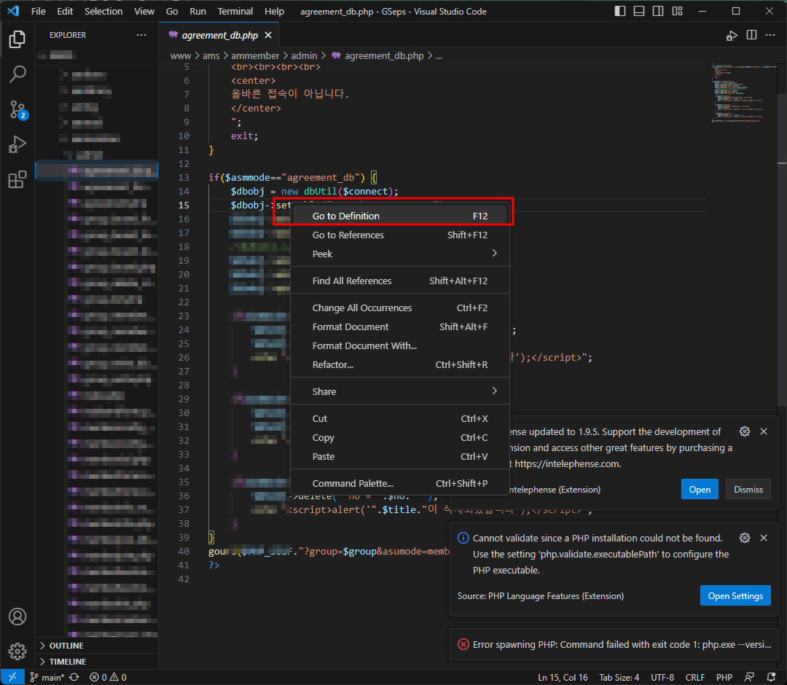The image size is (787, 685).
Task: Open the Accounts icon in activity bar
Action: (17, 616)
